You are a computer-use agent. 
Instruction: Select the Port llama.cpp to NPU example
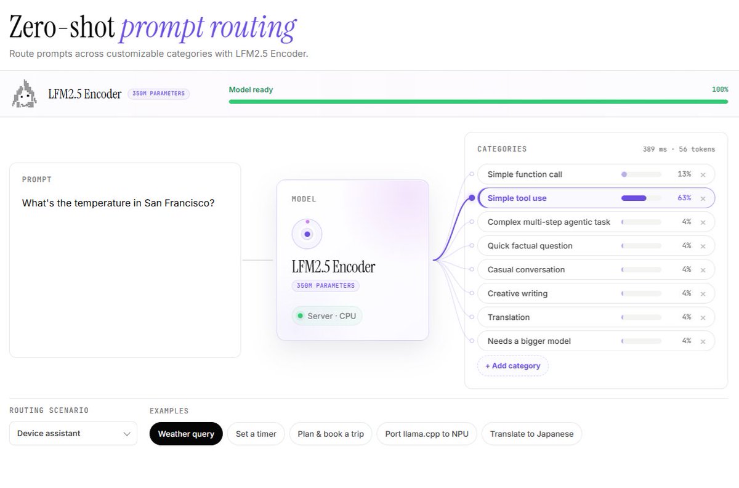(427, 434)
